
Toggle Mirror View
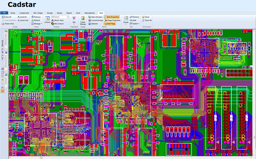pyautogui.click(x=58, y=20)
